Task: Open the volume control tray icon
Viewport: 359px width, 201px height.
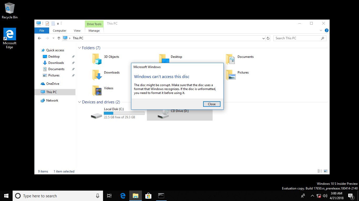Action: [325, 196]
